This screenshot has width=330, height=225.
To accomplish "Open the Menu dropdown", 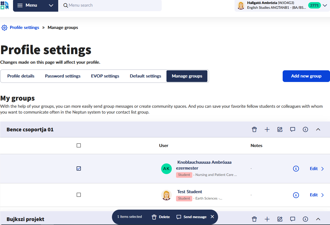I will pyautogui.click(x=35, y=6).
